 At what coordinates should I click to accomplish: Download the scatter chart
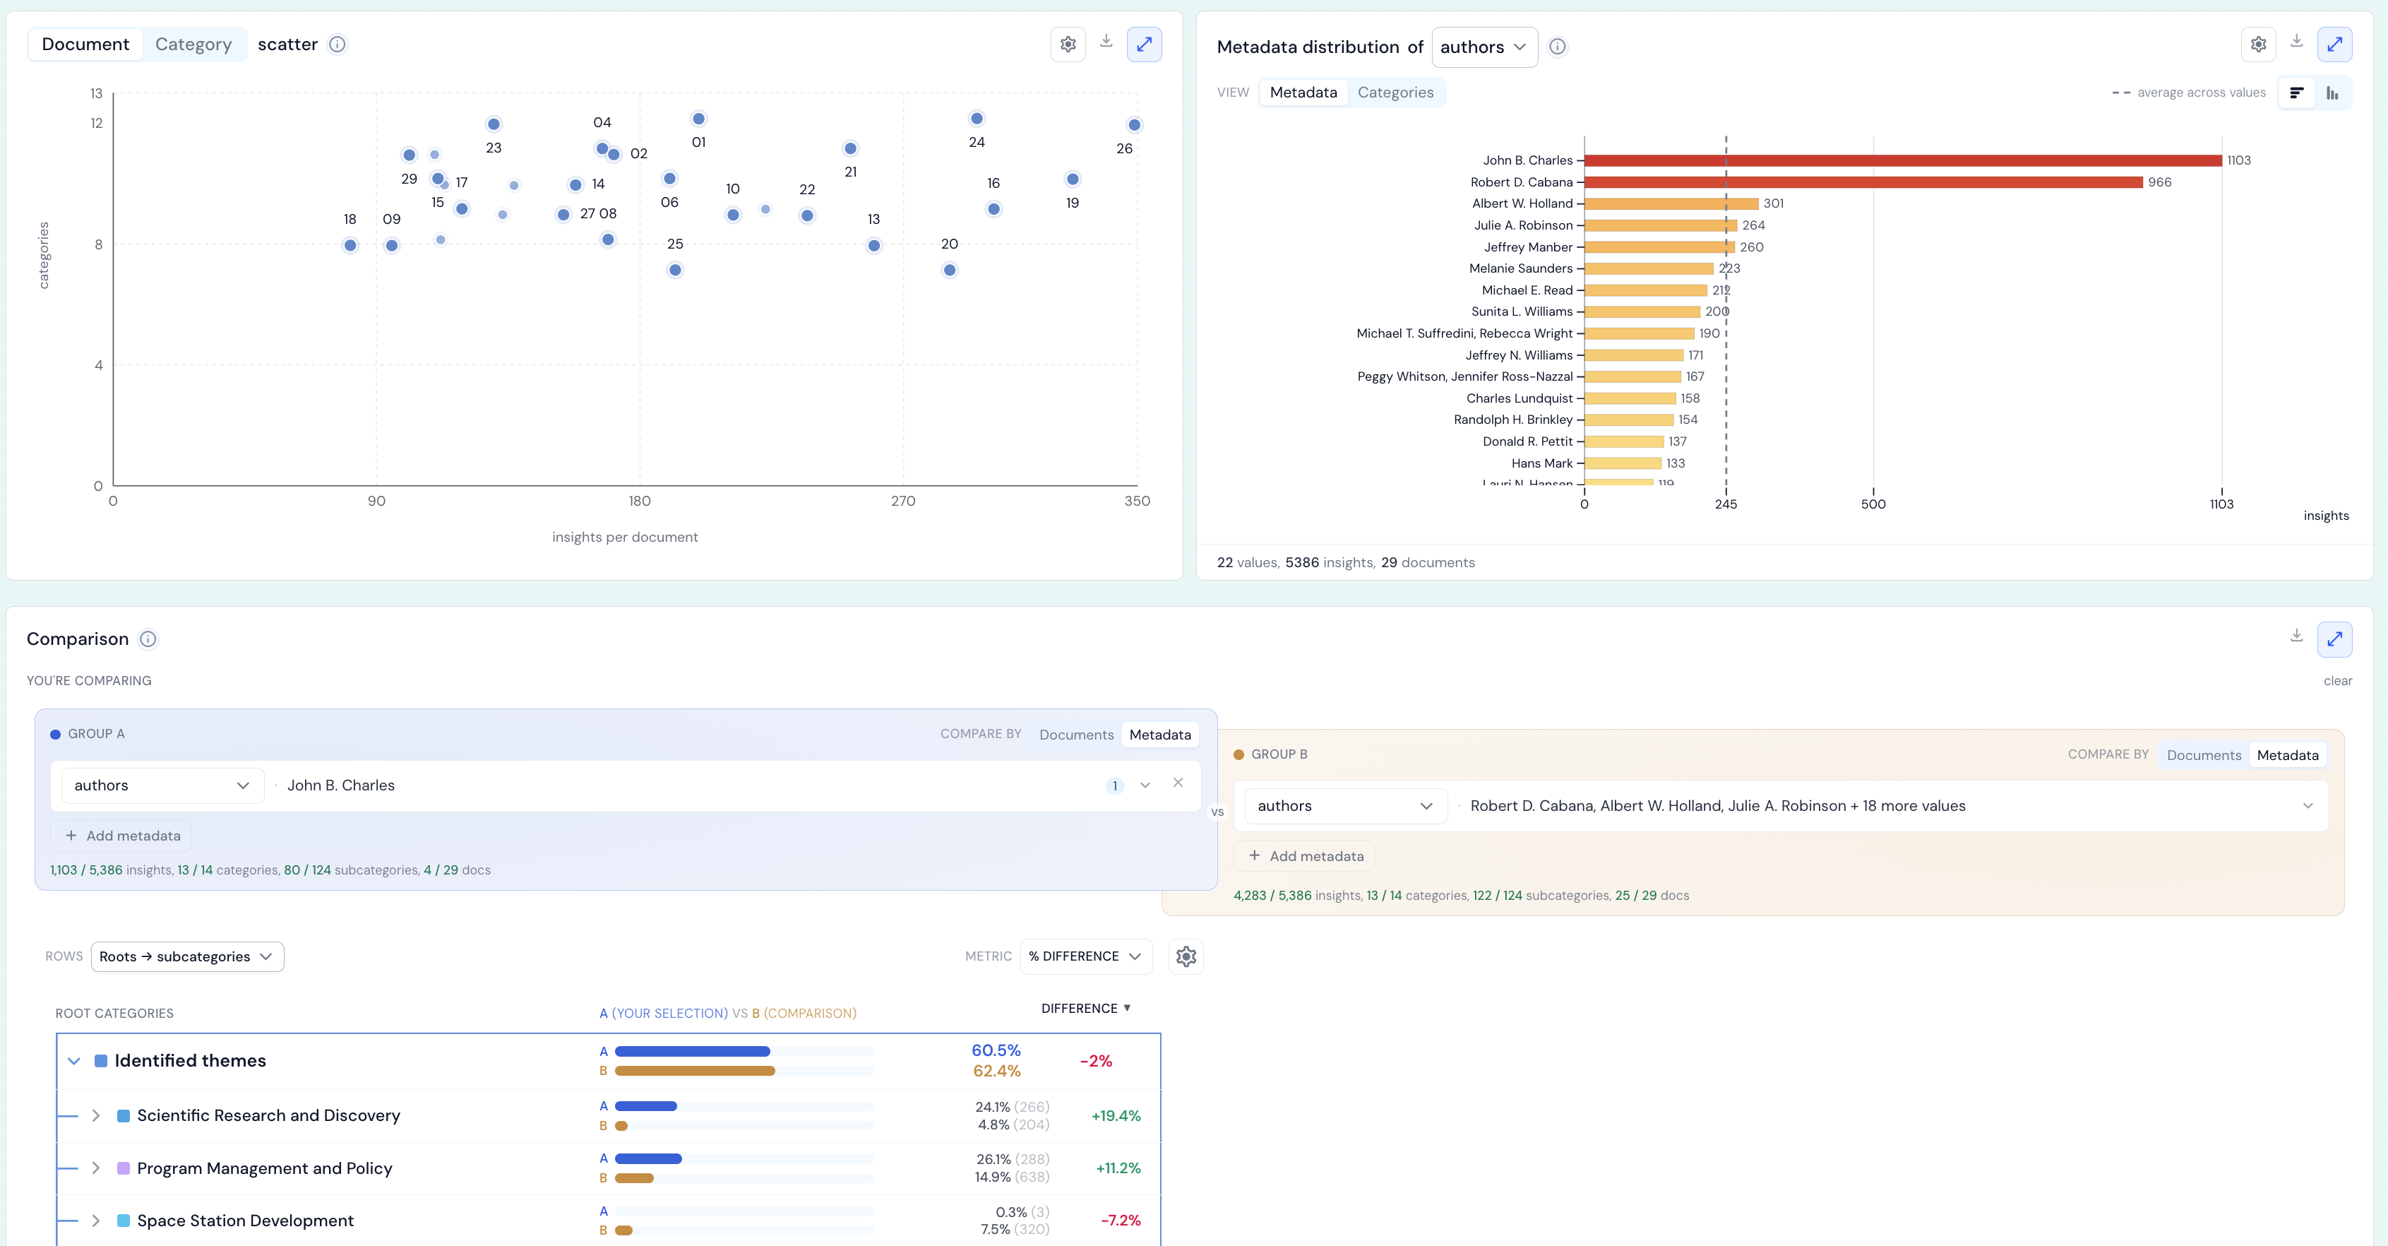[1106, 41]
